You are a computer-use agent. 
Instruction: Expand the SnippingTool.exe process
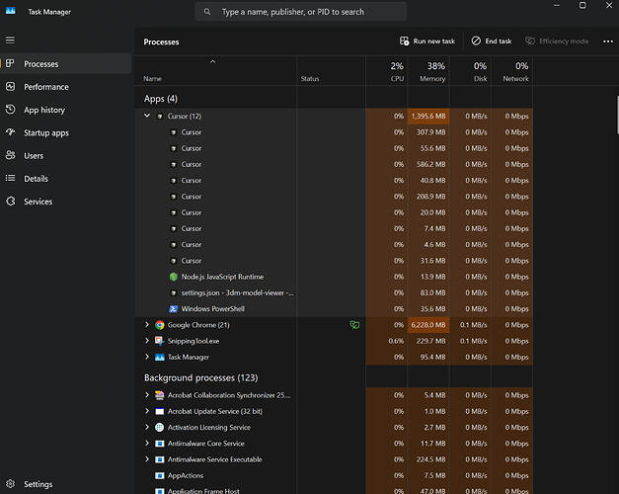click(x=147, y=340)
